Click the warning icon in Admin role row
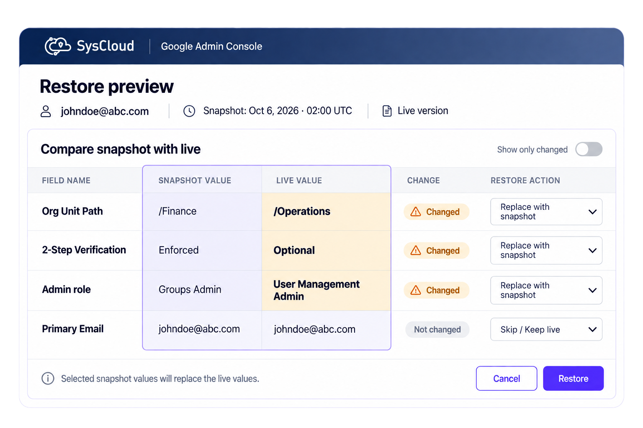Image resolution: width=643 pixels, height=428 pixels. pos(416,290)
